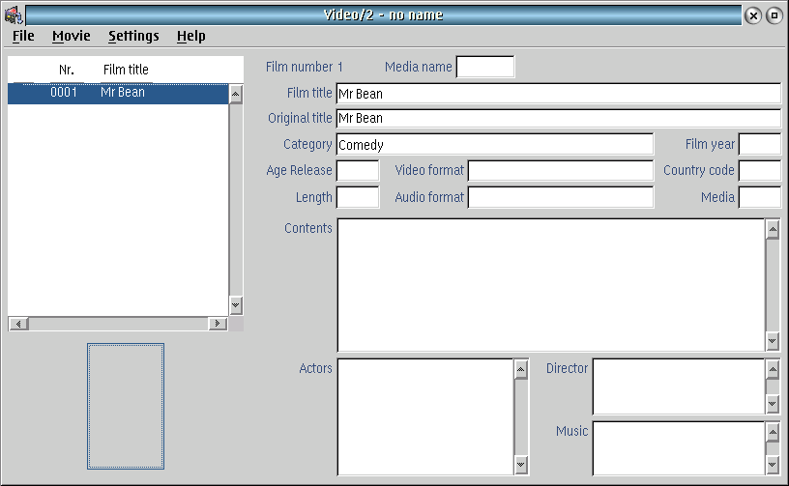
Task: Click the film list horizontal scrollbar track
Action: point(118,324)
